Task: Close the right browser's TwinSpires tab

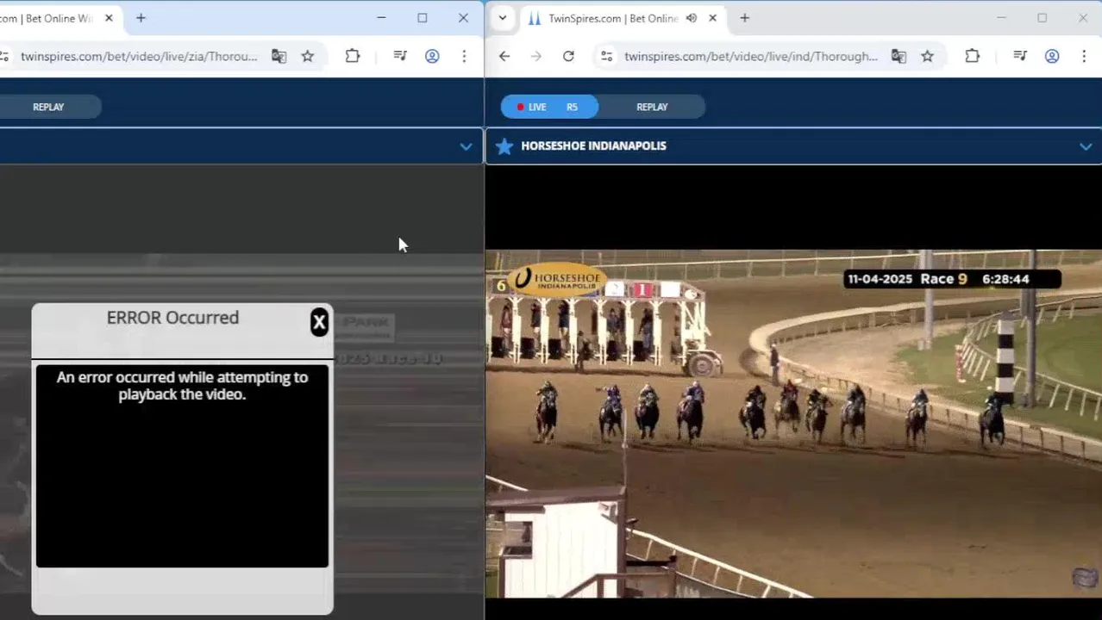Action: 712,18
